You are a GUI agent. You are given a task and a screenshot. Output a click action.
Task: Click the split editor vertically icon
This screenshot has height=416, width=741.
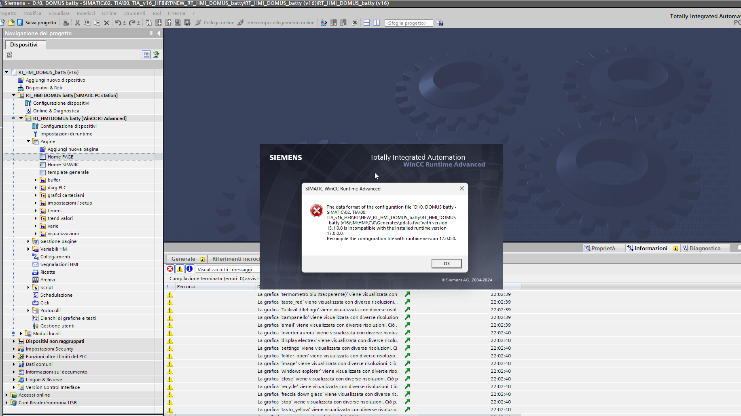click(x=376, y=23)
